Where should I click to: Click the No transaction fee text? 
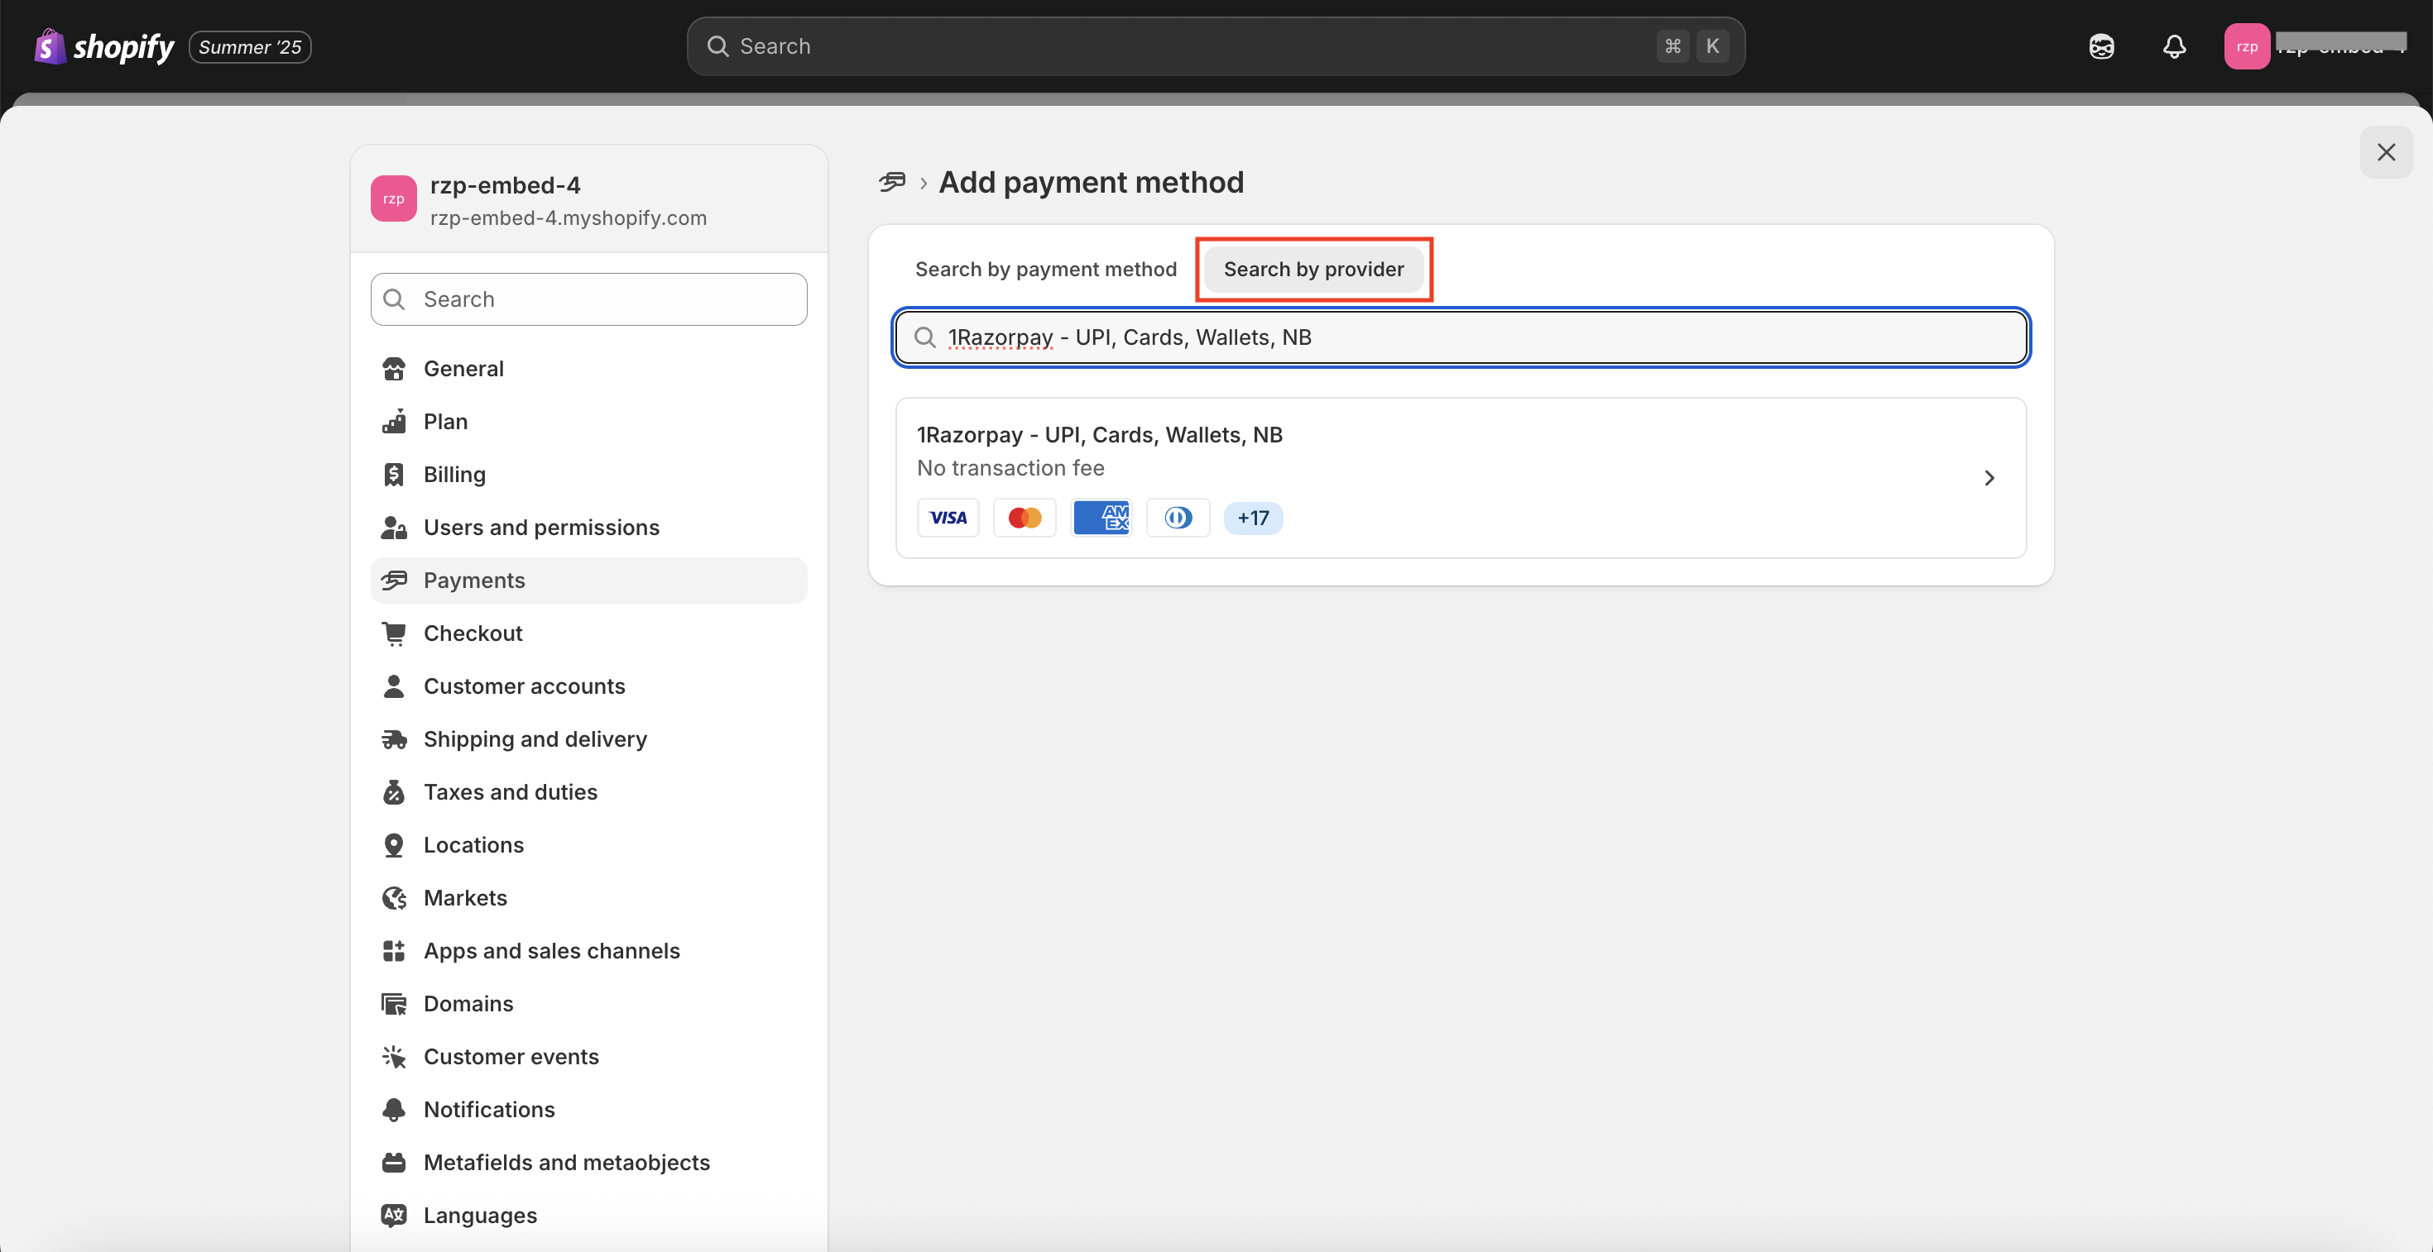pyautogui.click(x=1010, y=468)
